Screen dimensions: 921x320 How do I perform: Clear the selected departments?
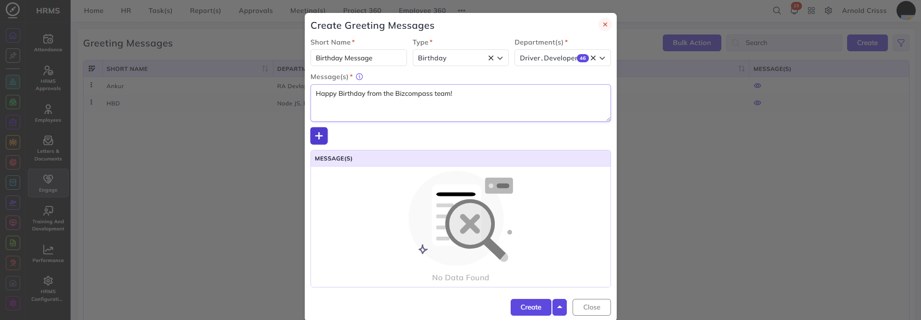pos(593,58)
